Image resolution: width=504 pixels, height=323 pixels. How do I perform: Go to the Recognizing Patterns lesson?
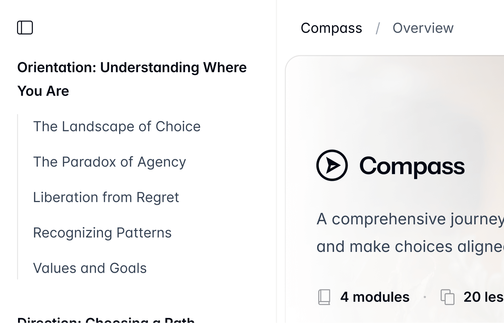(x=102, y=233)
